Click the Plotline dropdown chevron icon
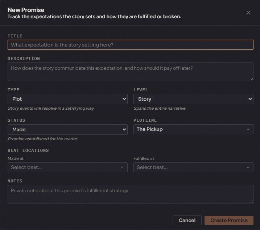Screen dimensions: 260x230 tap(248, 129)
